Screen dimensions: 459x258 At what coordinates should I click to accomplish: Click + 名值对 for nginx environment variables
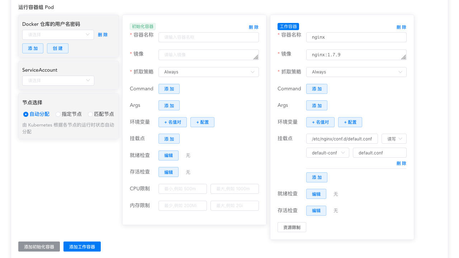[x=320, y=122]
